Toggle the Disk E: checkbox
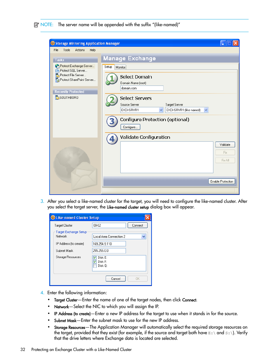Image resolution: width=280 pixels, height=363 pixels. click(x=95, y=257)
